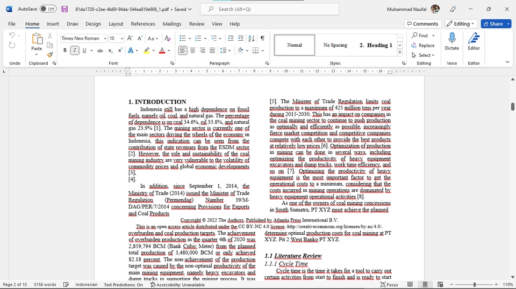This screenshot has width=516, height=289.
Task: Apply yellow text highlight color
Action: pyautogui.click(x=147, y=50)
